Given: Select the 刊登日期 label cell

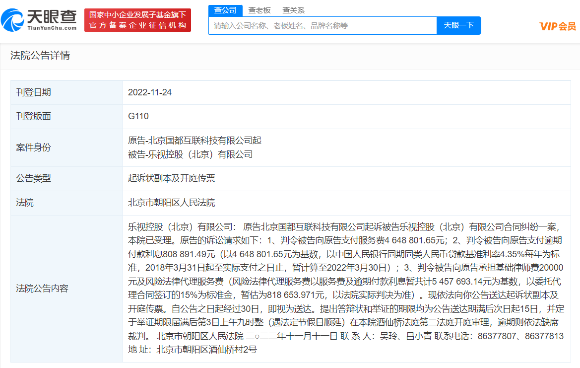Looking at the screenshot, I should point(67,92).
